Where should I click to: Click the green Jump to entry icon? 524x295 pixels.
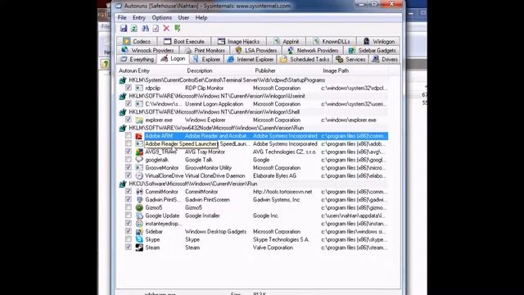pos(177,29)
